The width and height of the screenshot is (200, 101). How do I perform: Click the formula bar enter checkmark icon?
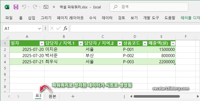(x=59, y=29)
